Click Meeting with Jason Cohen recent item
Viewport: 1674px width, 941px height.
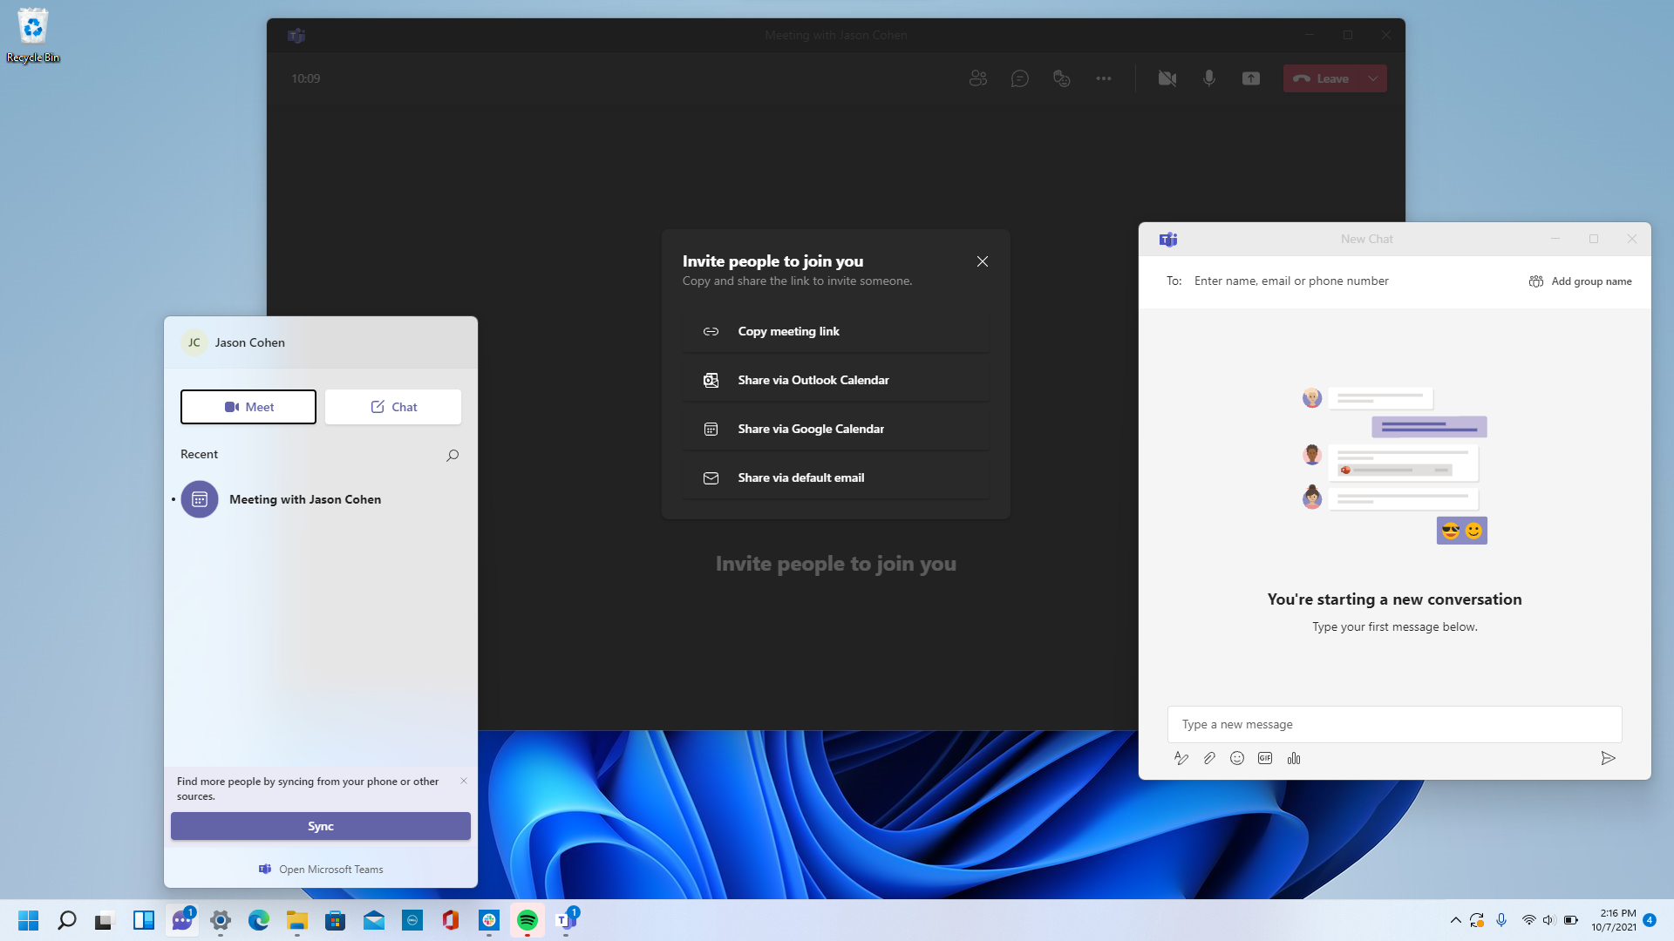(304, 498)
